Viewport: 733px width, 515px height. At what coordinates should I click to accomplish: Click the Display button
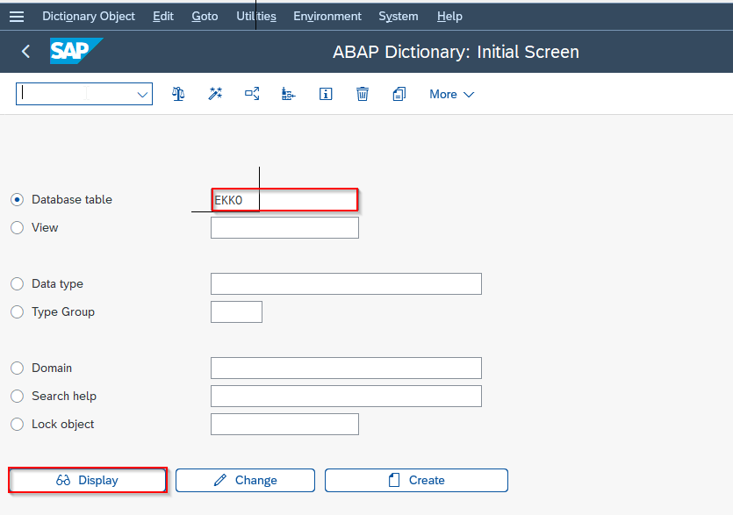click(87, 480)
